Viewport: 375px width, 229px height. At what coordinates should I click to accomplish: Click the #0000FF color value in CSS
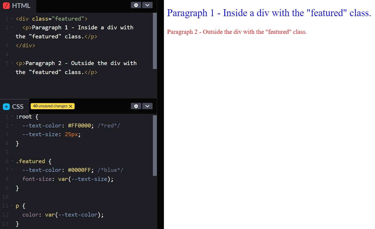(79, 170)
